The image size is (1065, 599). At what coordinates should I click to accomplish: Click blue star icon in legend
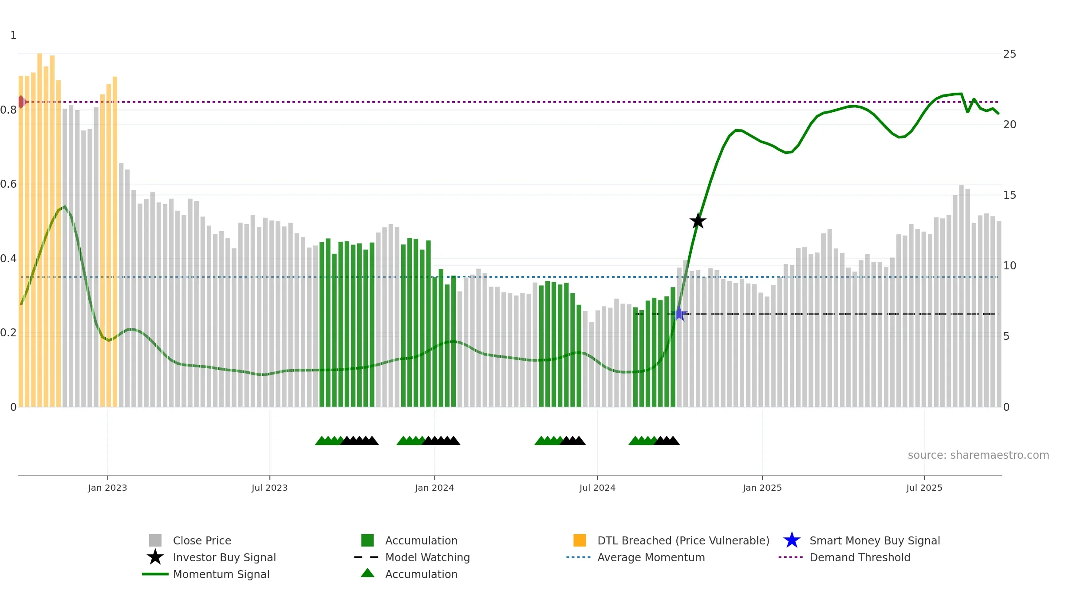click(x=792, y=540)
